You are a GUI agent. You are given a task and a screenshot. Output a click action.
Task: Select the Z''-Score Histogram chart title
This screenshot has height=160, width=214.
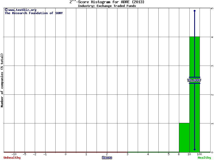pyautogui.click(x=107, y=2)
